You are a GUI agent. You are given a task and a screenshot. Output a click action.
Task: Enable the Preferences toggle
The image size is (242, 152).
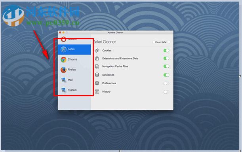click(x=166, y=84)
